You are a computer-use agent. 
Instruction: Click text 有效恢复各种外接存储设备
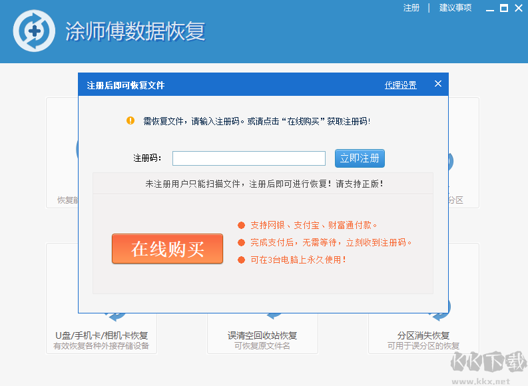(101, 346)
